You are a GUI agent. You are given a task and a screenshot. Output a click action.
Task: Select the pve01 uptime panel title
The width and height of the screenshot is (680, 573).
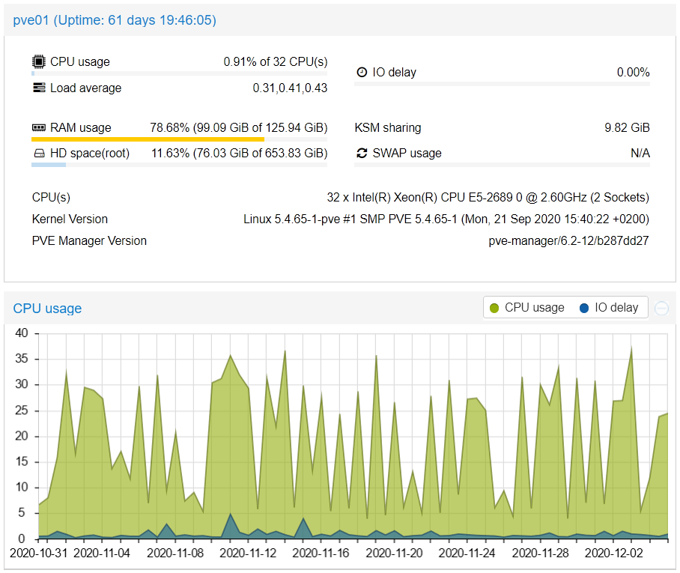115,20
